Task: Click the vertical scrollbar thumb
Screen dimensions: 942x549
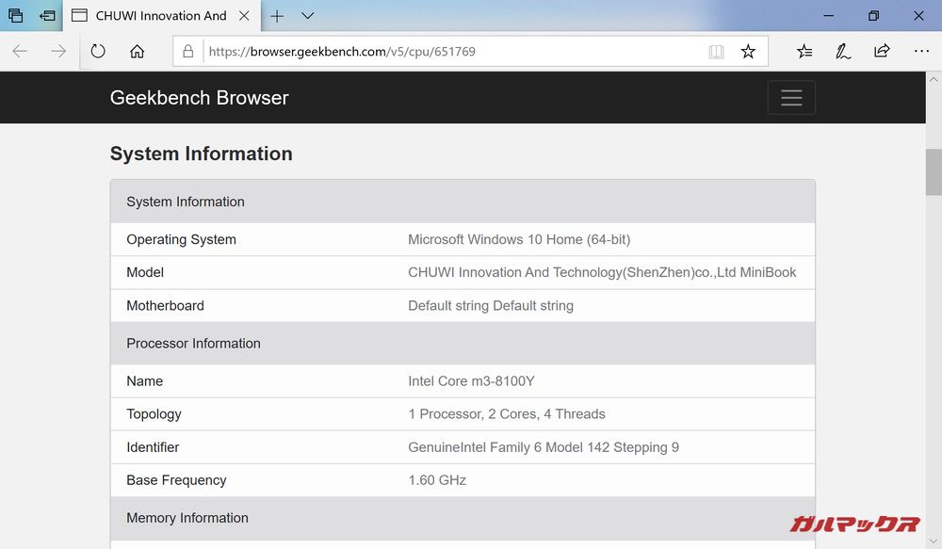Action: [933, 171]
